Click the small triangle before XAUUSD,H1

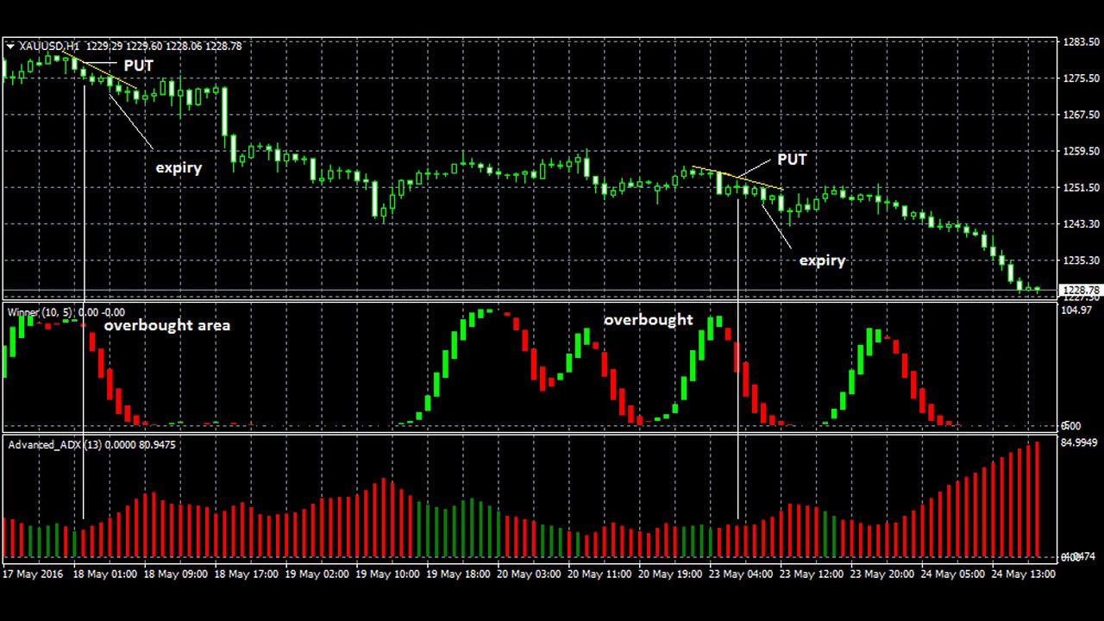(x=10, y=47)
